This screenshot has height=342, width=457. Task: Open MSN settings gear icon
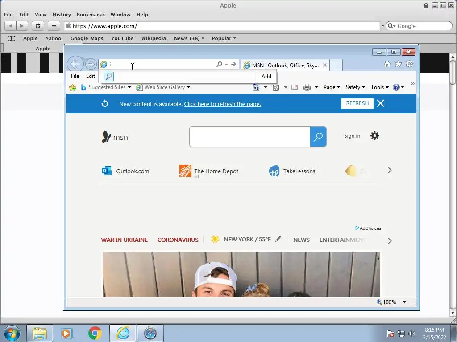[x=375, y=136]
